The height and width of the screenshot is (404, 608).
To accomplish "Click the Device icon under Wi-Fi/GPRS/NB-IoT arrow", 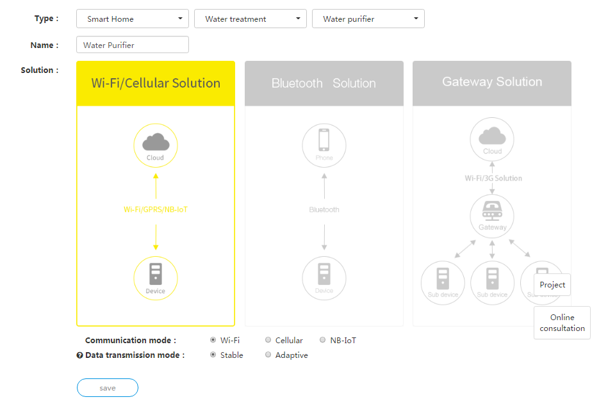I will 155,278.
